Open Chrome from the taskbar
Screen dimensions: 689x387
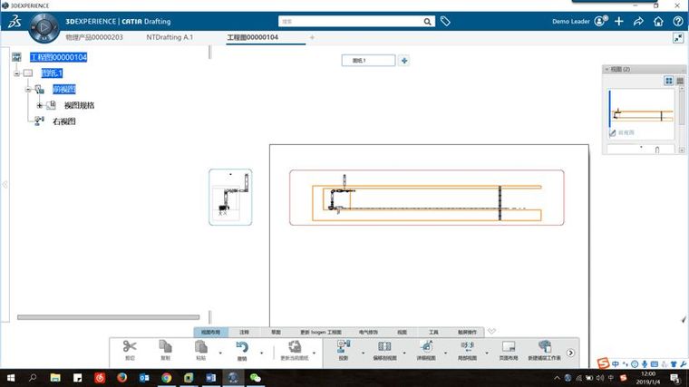167,378
